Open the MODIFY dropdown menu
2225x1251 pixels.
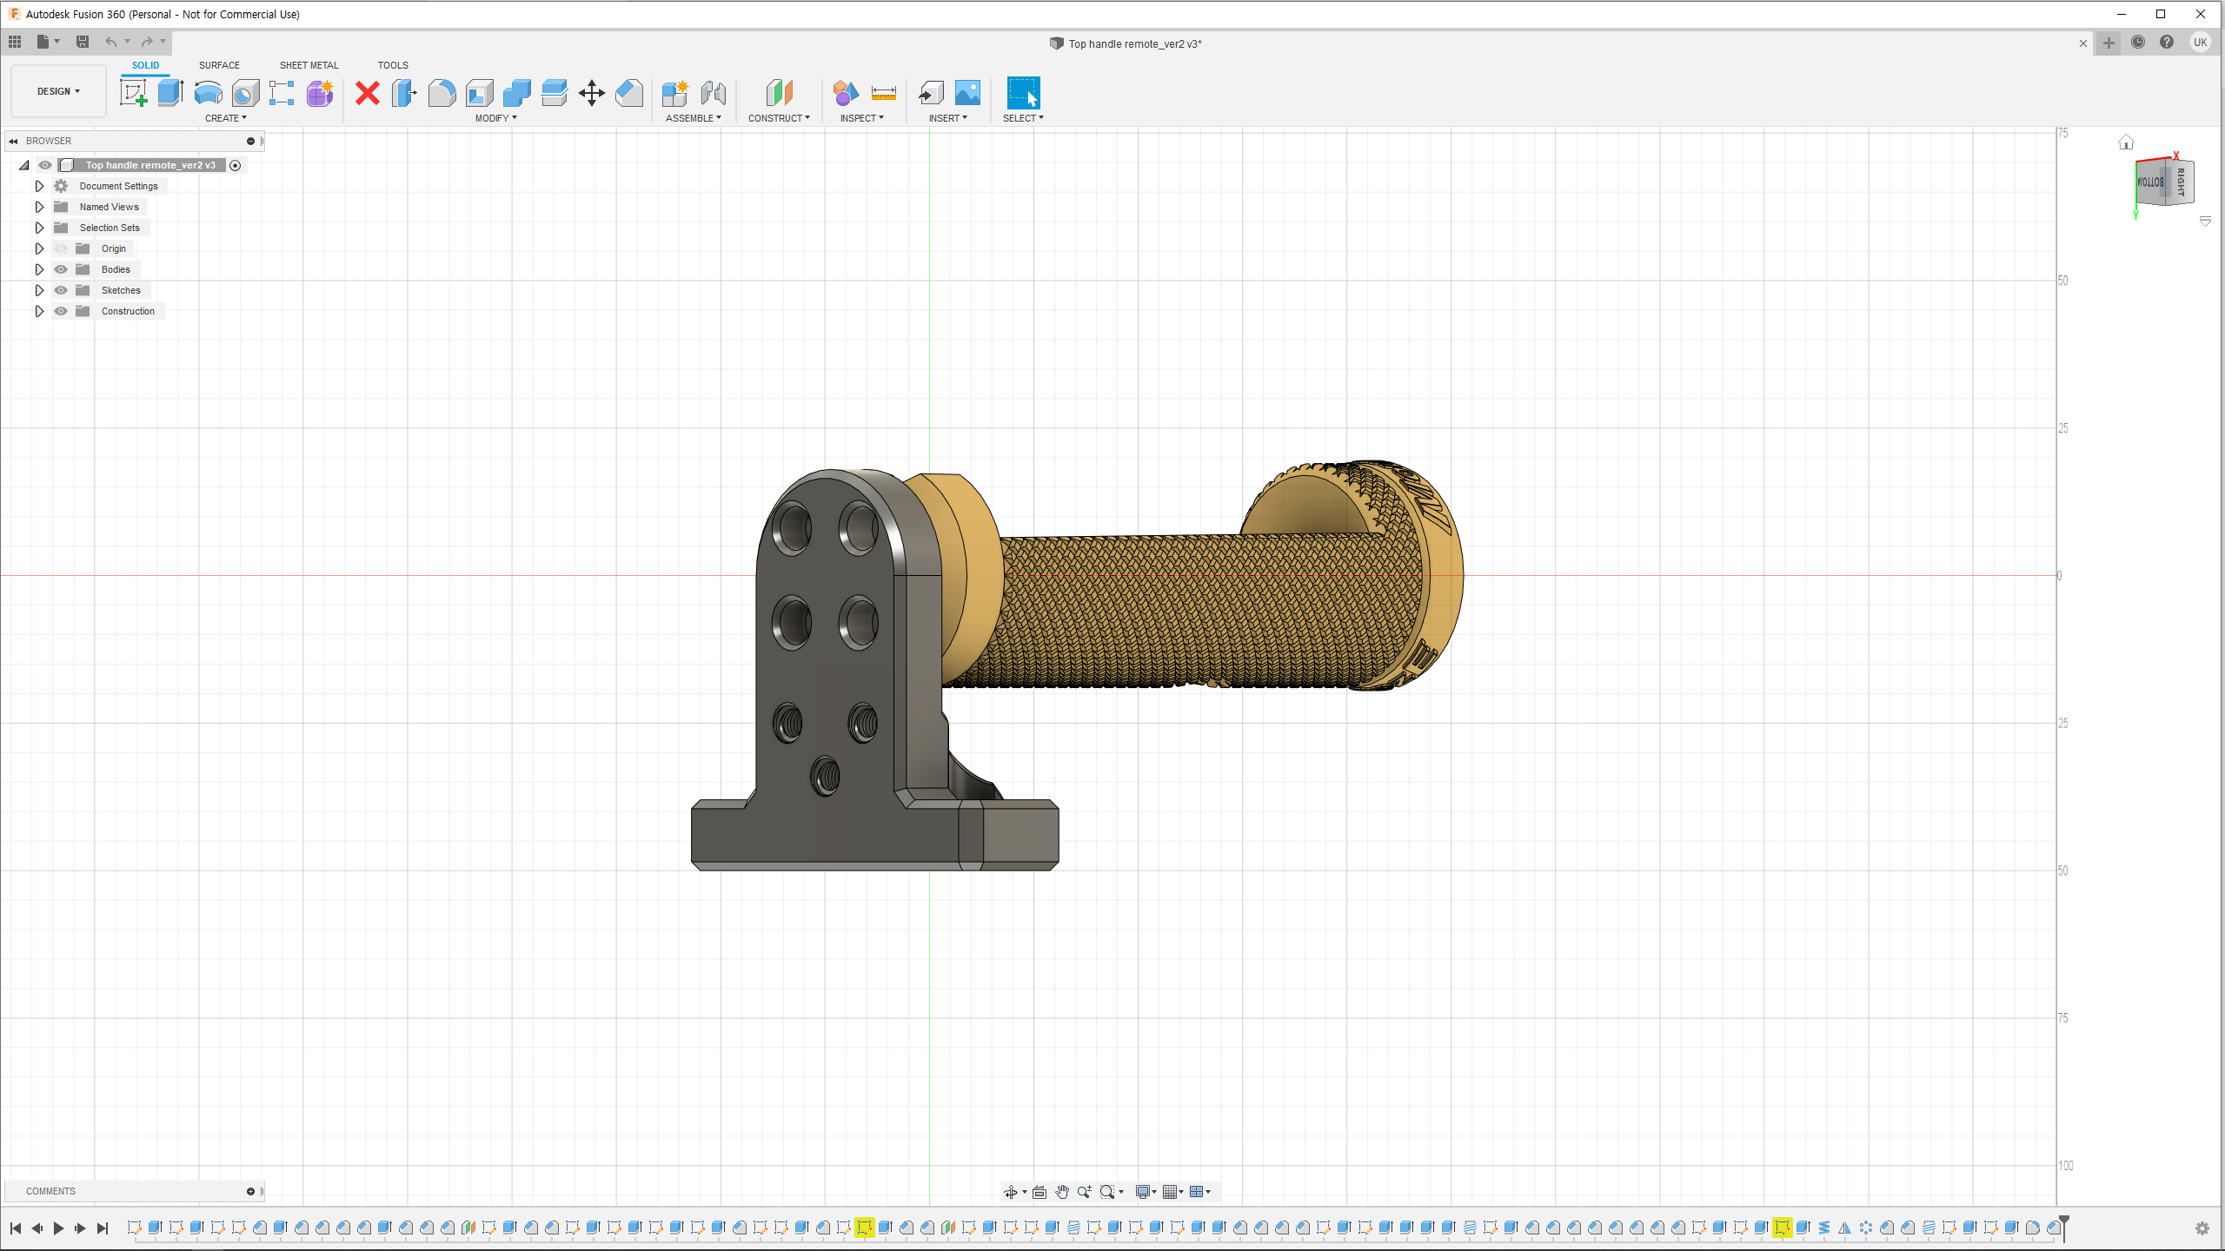coord(495,118)
